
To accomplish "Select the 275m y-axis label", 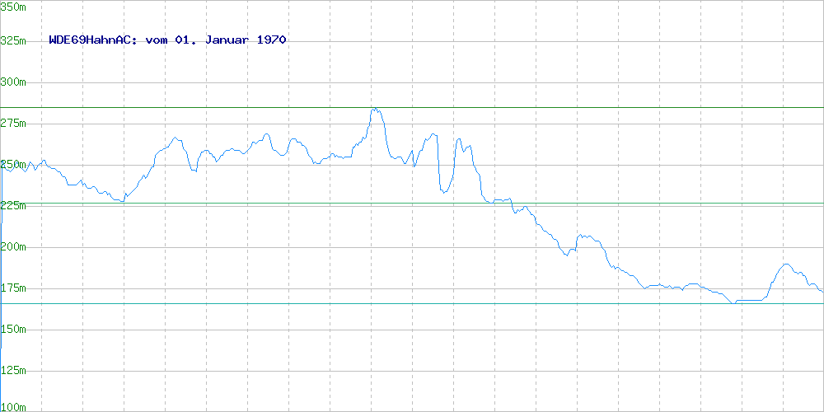I will 14,123.
